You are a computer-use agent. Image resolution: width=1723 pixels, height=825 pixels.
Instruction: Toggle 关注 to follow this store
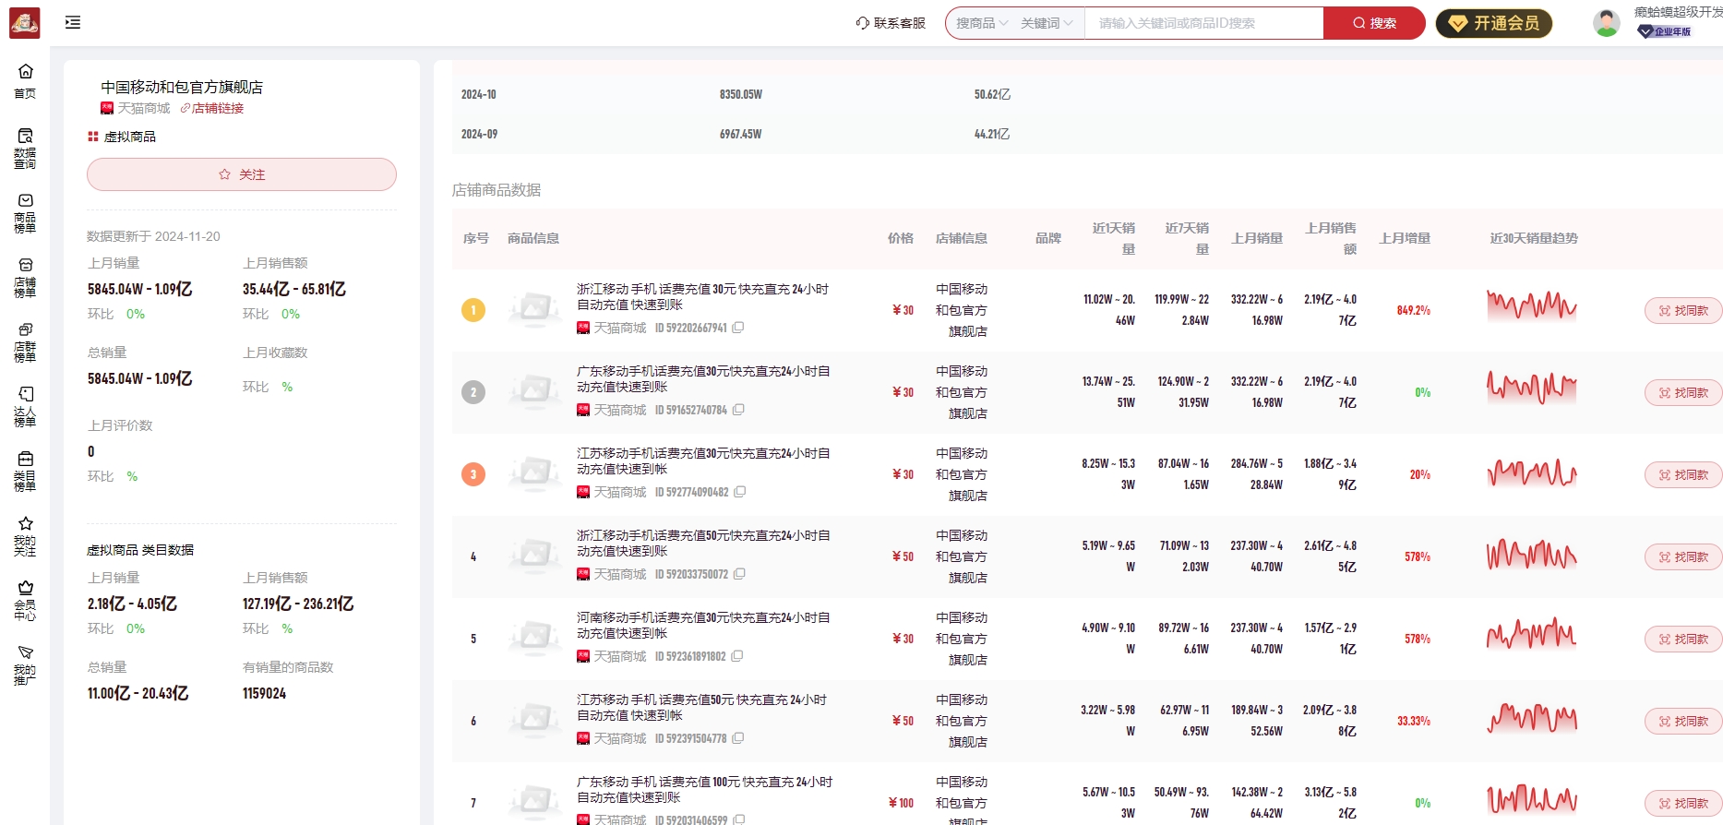(x=242, y=174)
